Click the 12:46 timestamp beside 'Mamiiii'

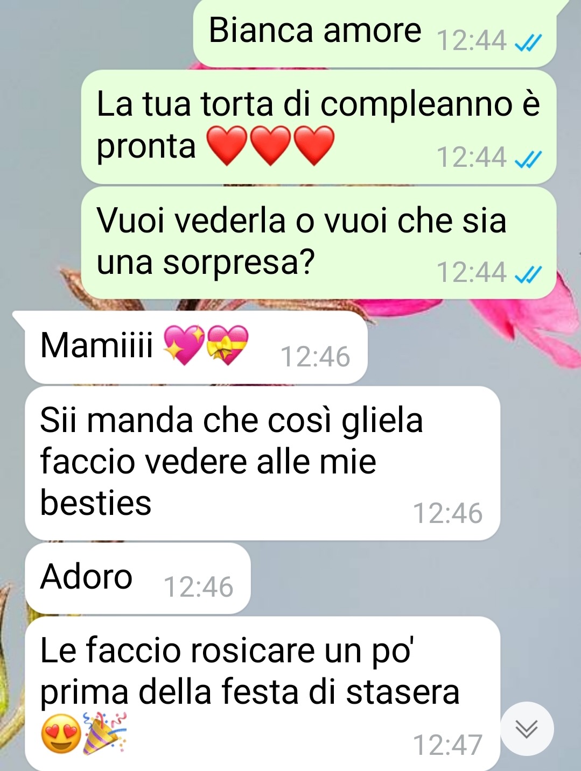tap(316, 357)
